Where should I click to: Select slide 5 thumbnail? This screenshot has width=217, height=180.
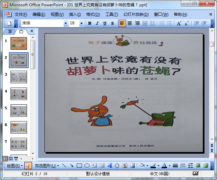(x=19, y=111)
